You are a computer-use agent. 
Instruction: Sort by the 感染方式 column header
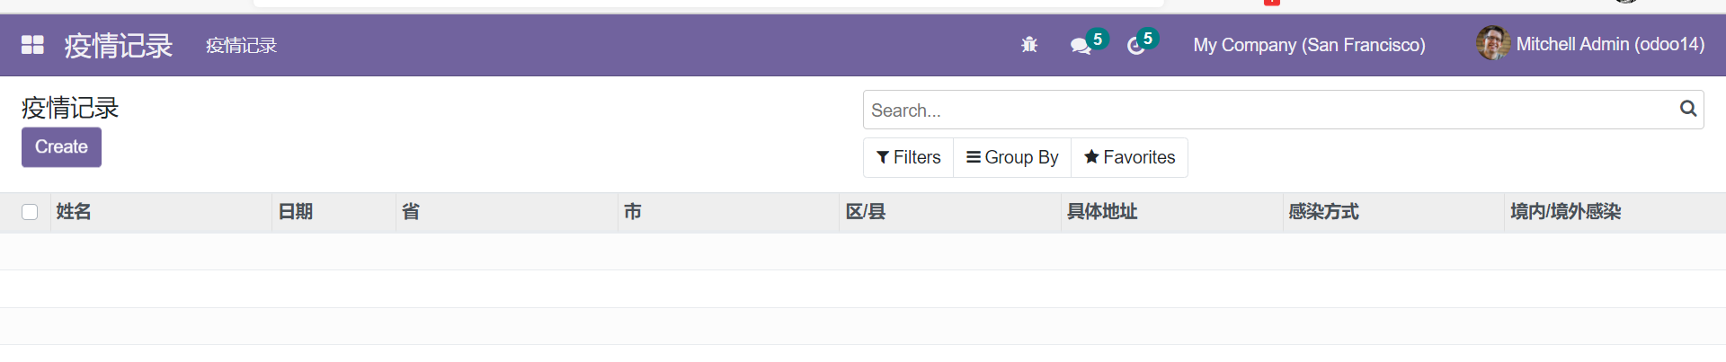[1323, 212]
